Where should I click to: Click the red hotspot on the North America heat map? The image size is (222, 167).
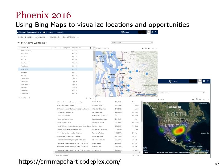tap(180, 130)
